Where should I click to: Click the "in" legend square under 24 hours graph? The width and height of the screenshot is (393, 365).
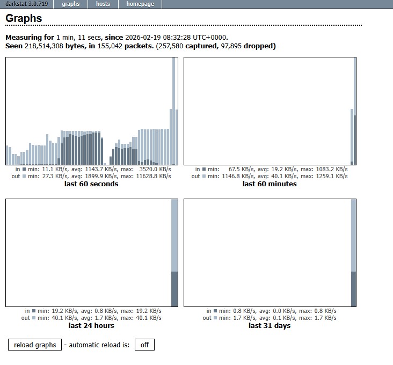click(x=34, y=311)
